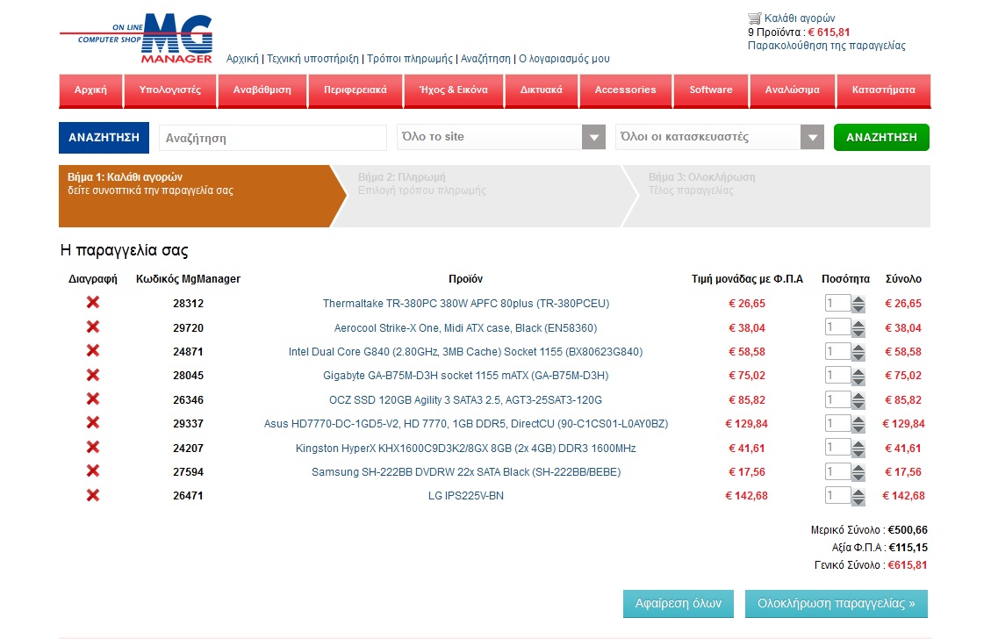Viewport: 991px width, 639px height.
Task: Remove Samsung SH-222BB DVDRW via red X
Action: click(93, 470)
